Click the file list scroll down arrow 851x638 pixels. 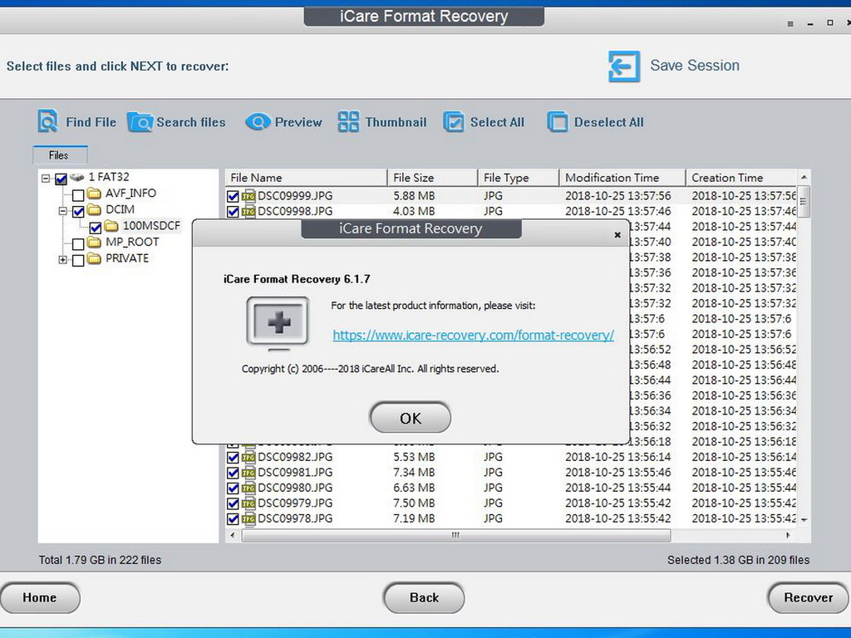[x=804, y=520]
